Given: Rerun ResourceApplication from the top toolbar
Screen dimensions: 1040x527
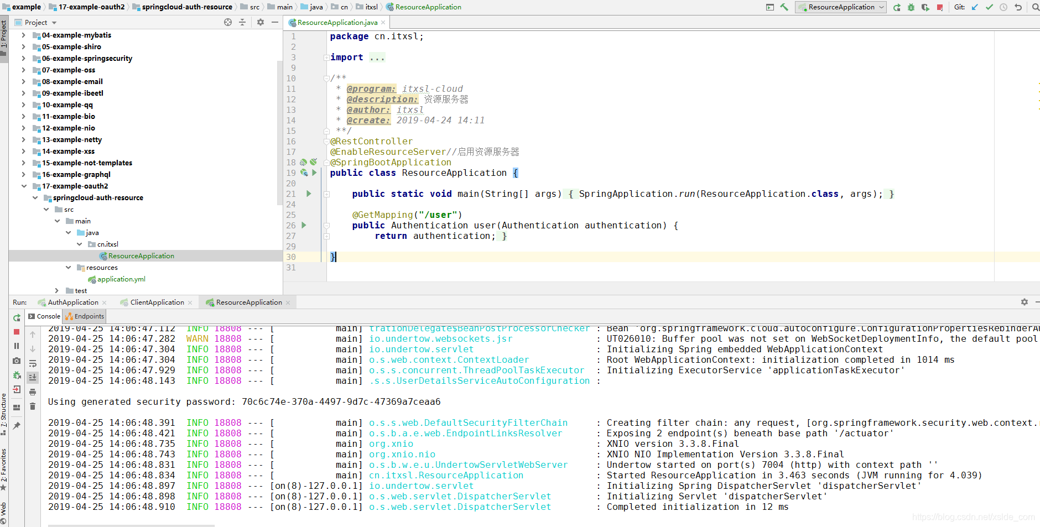Looking at the screenshot, I should pos(897,7).
